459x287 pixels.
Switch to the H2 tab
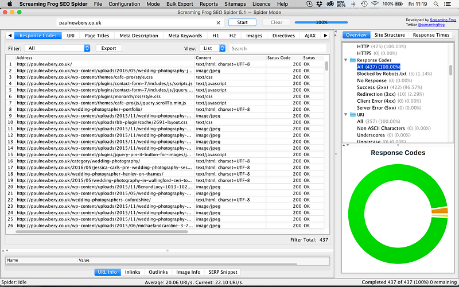coord(232,36)
